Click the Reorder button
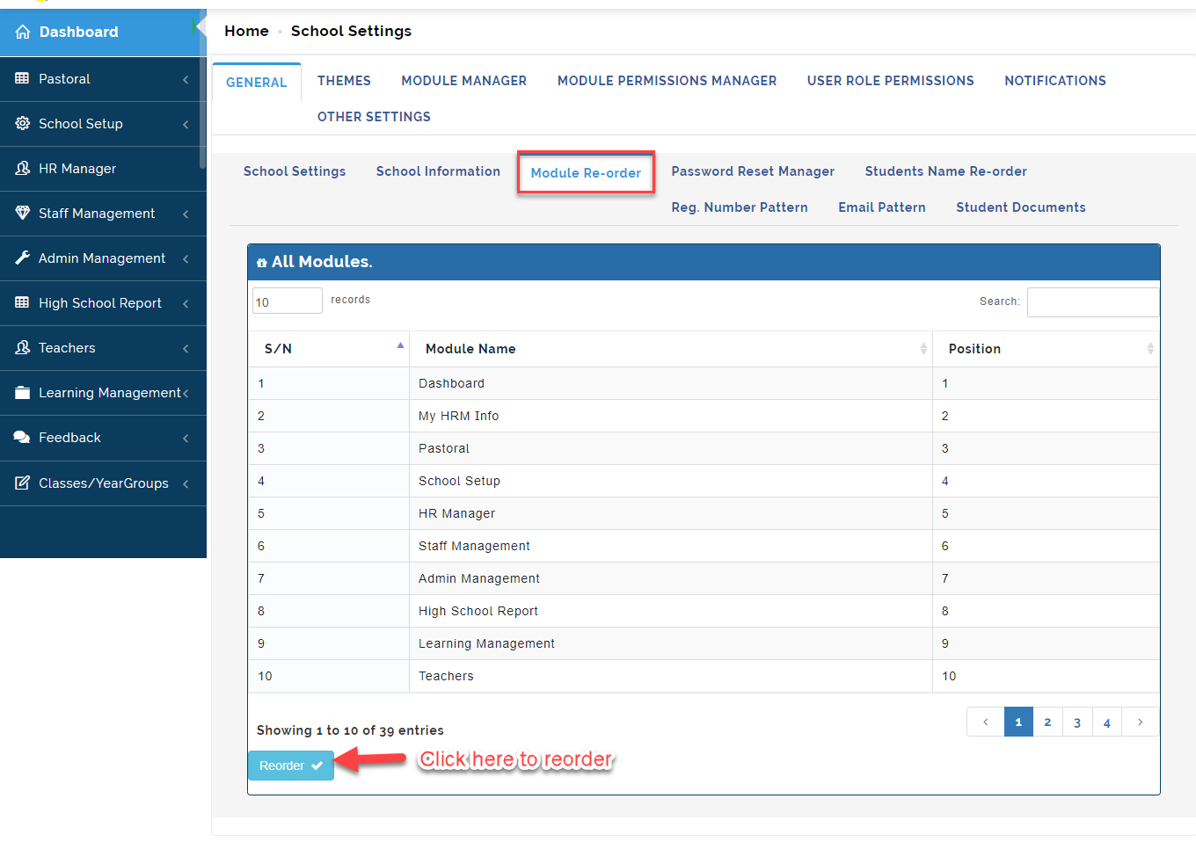1196x864 pixels. 291,766
